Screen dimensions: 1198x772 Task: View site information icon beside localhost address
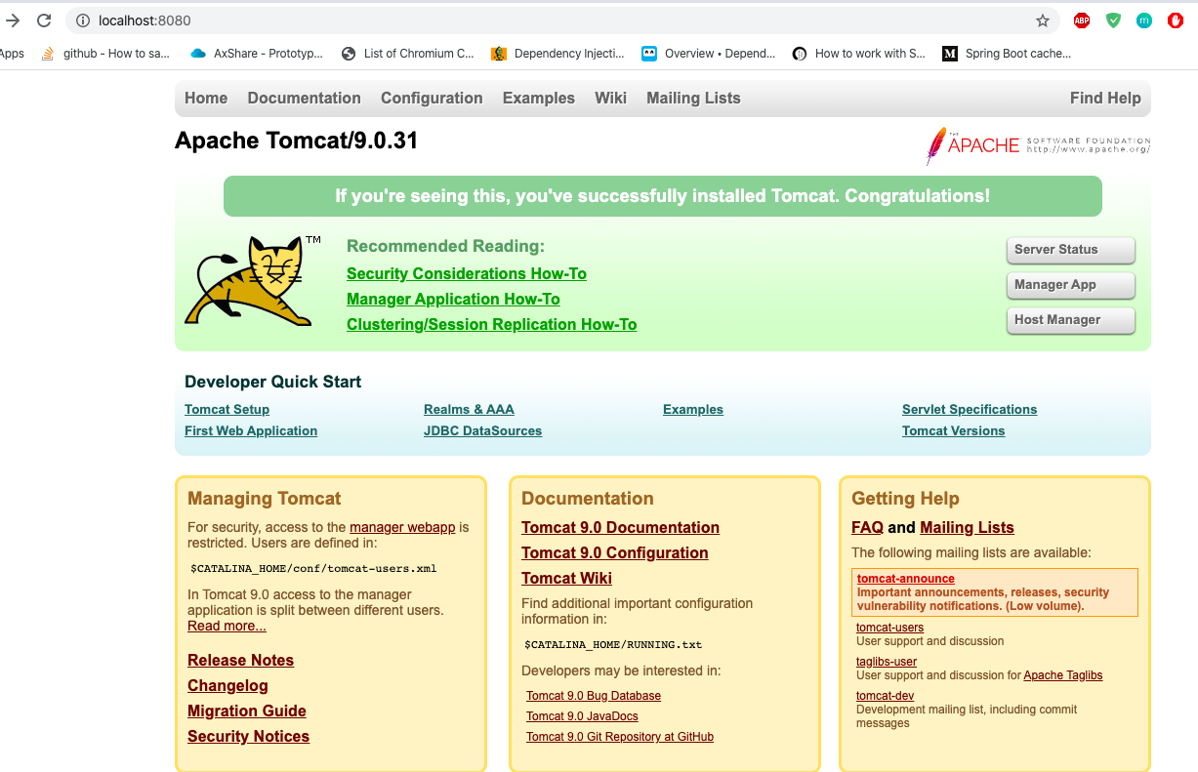pyautogui.click(x=83, y=20)
